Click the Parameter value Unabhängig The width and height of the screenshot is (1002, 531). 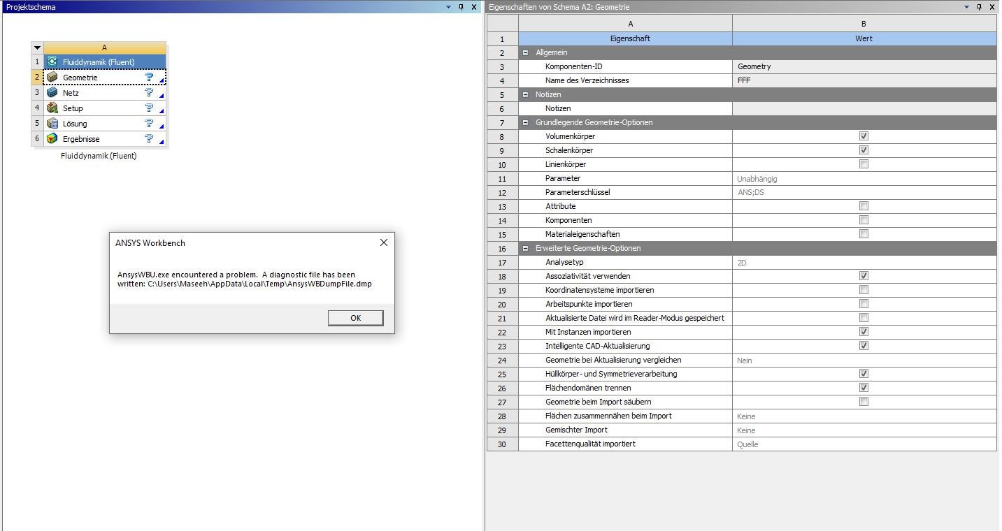coord(864,178)
